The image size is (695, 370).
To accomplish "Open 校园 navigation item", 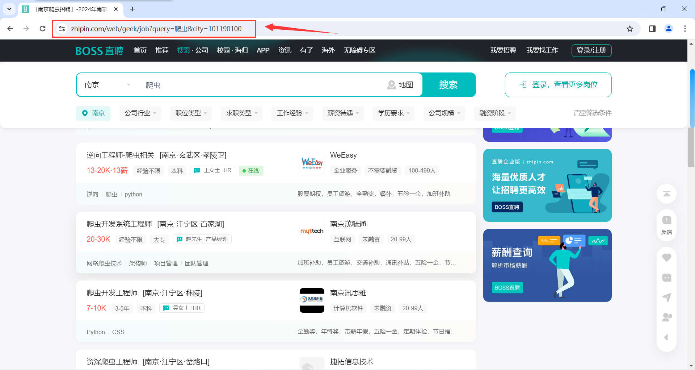I will pos(223,50).
